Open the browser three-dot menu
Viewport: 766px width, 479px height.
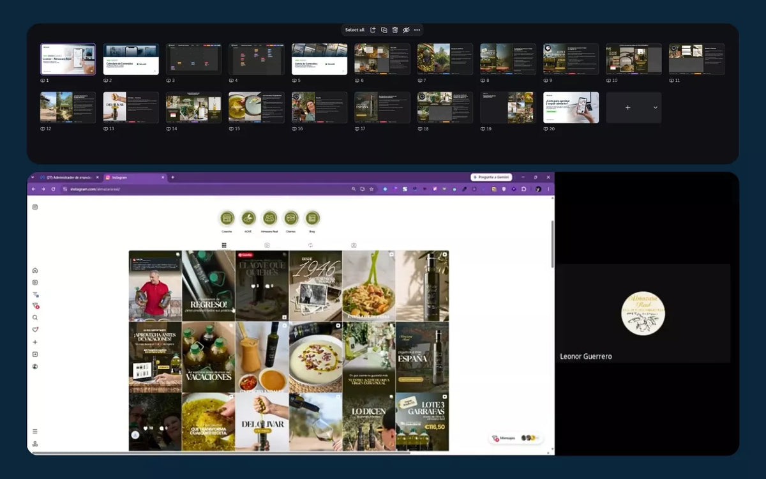[548, 189]
